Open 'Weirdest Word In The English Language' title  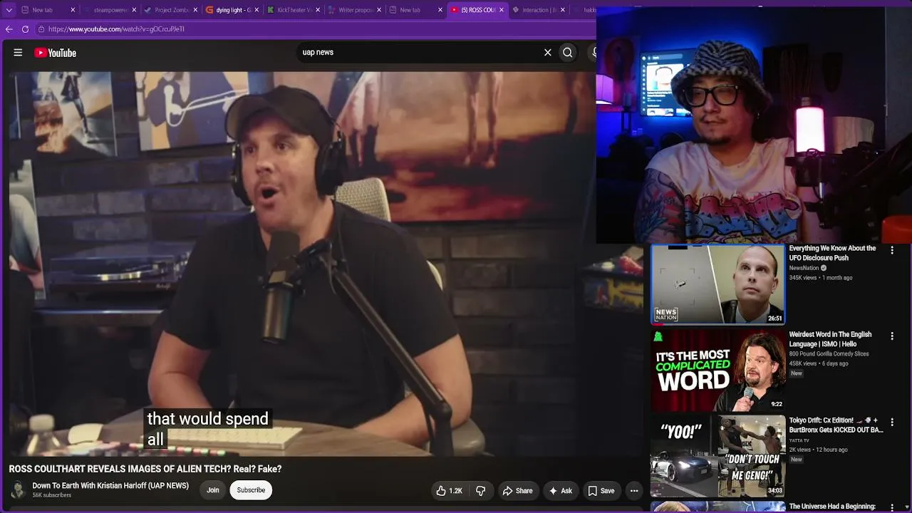tap(830, 339)
